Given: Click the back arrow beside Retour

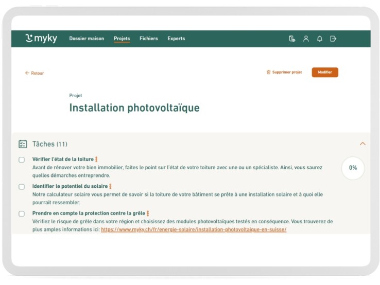Looking at the screenshot, I should coord(27,73).
